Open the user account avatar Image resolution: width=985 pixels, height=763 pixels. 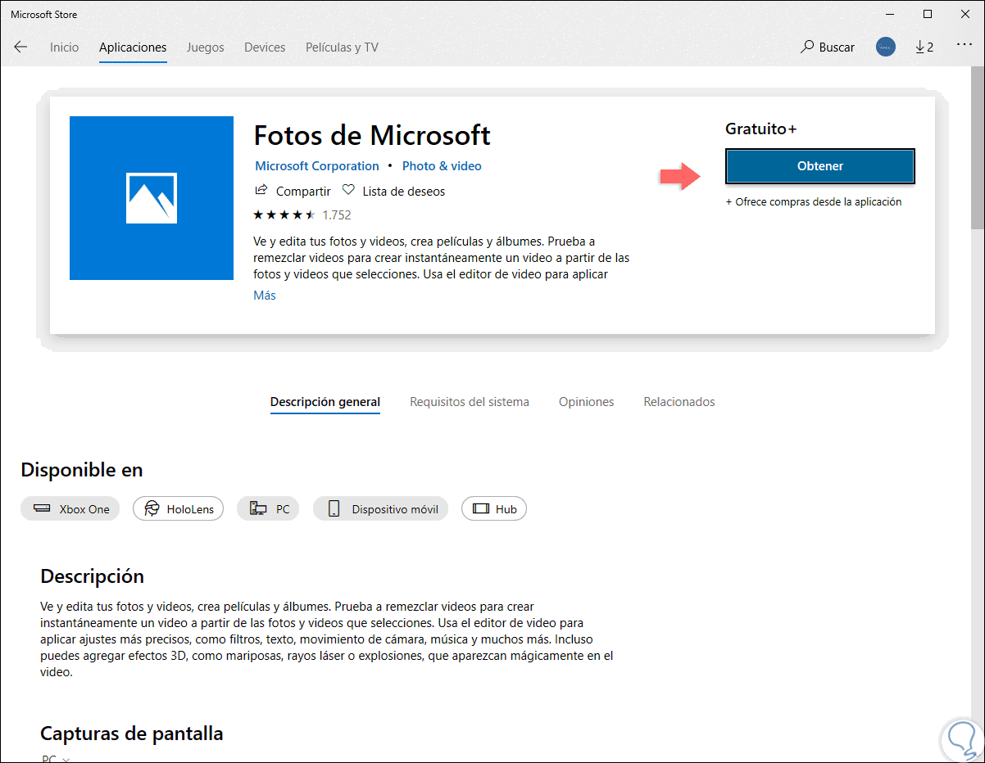[x=886, y=47]
